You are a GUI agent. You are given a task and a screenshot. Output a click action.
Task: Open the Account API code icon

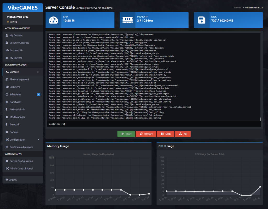click(7, 50)
